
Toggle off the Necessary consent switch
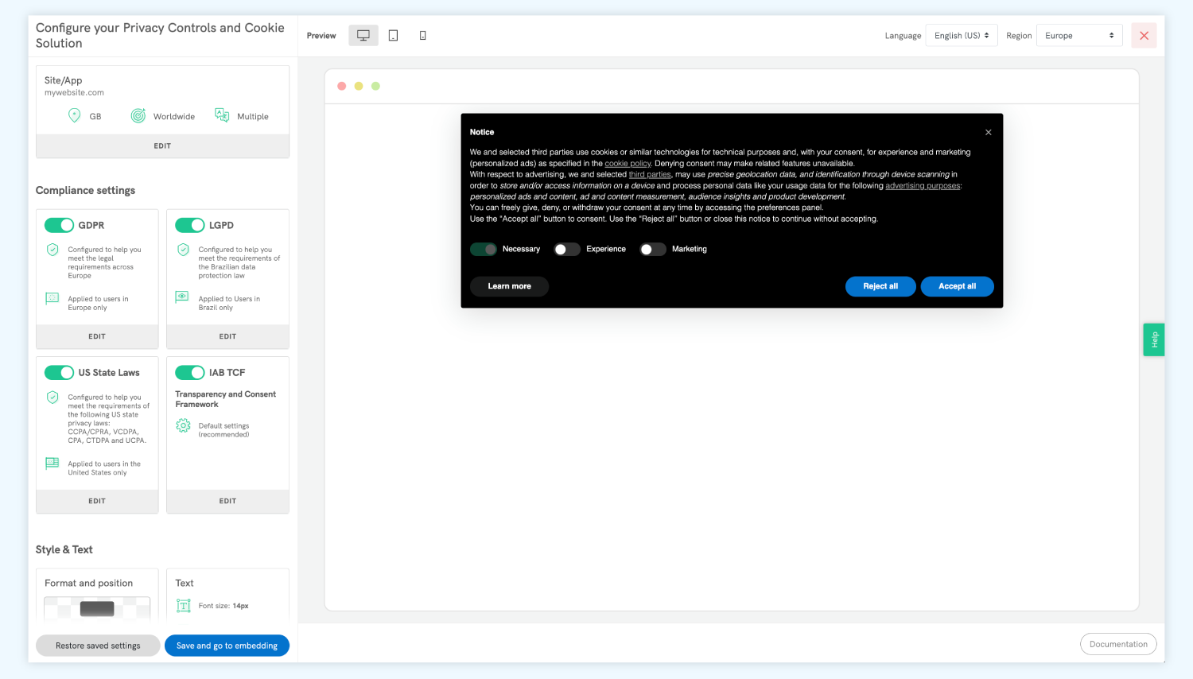pyautogui.click(x=484, y=249)
